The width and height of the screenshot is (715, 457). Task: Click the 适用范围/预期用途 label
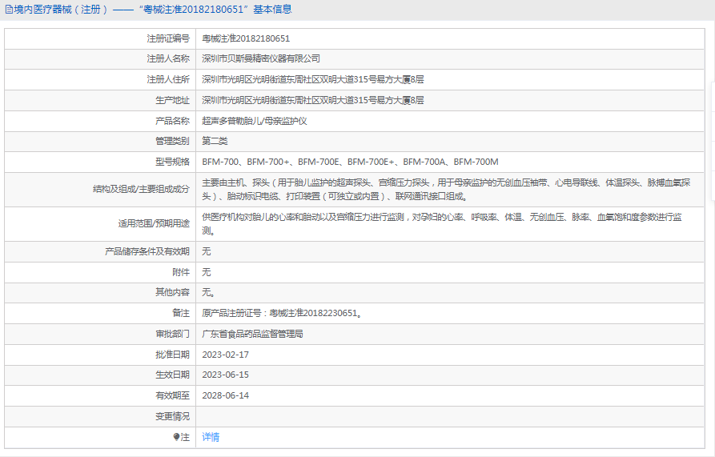[154, 224]
